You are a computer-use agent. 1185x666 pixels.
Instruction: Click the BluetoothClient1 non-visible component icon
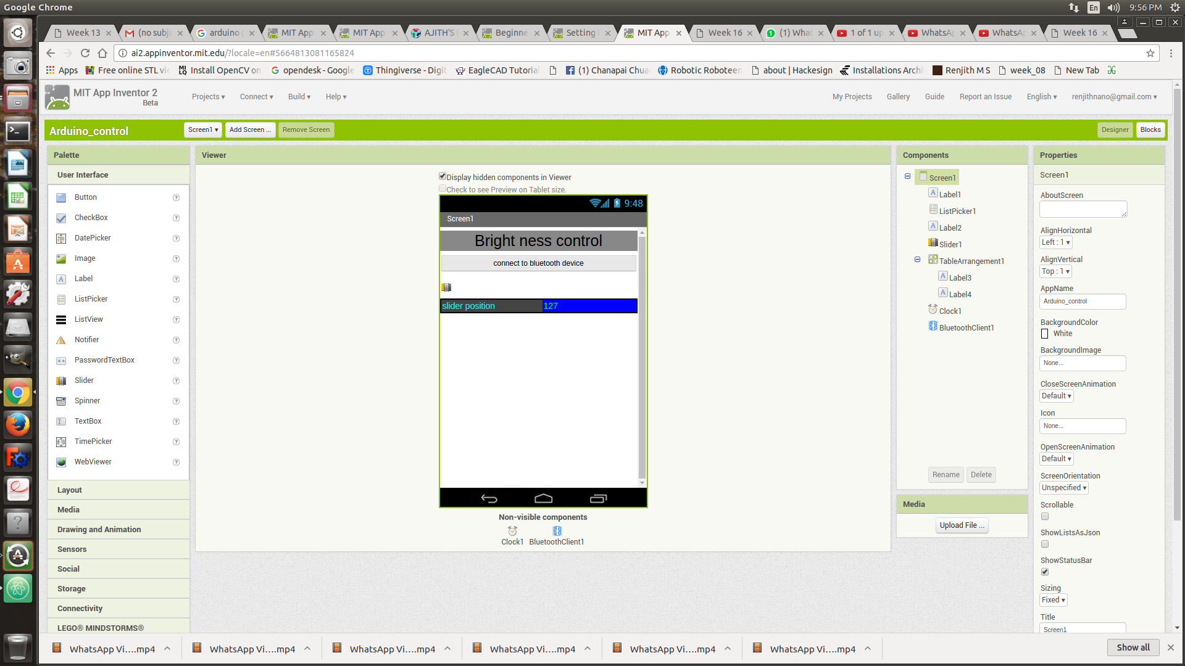[557, 531]
